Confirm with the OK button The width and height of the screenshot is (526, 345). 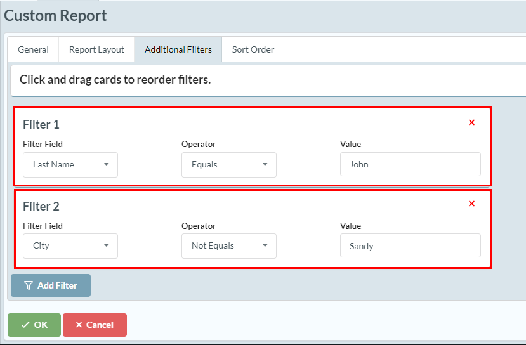tap(34, 325)
